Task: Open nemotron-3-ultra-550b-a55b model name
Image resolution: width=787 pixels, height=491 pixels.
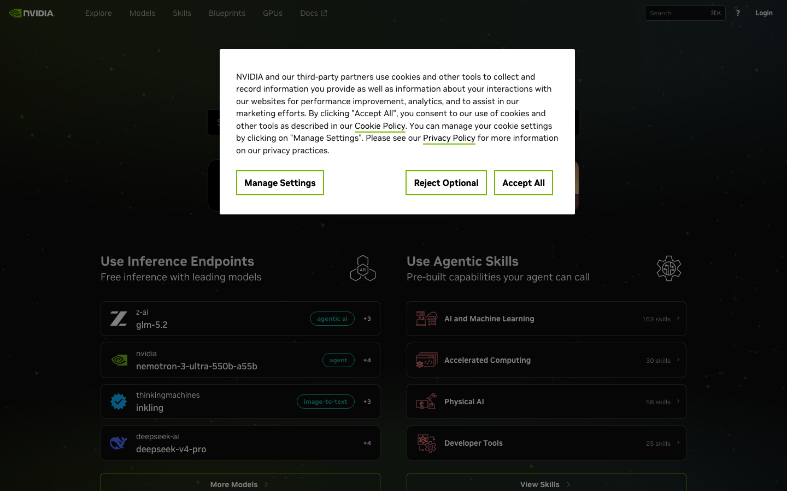Action: coord(197,367)
